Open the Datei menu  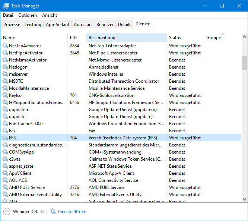tap(8, 15)
